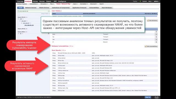Screen dimensions: 176x99
Task: Open the Policies top menu
Action: [x=35, y=1]
